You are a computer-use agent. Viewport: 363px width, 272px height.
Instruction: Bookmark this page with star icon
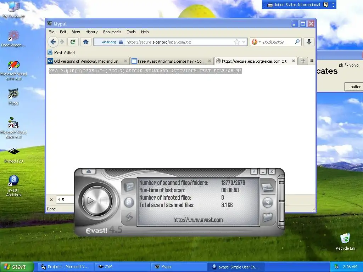tap(236, 42)
